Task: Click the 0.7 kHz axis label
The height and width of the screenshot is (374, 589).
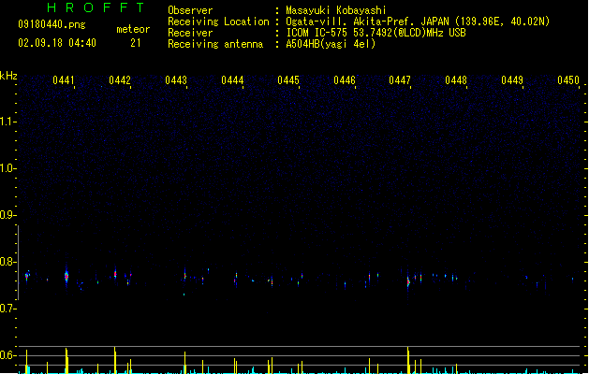Action: tap(7, 309)
